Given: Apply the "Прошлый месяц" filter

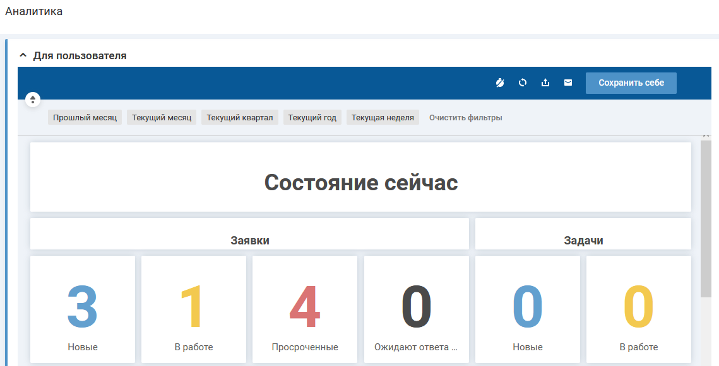Looking at the screenshot, I should (x=85, y=118).
